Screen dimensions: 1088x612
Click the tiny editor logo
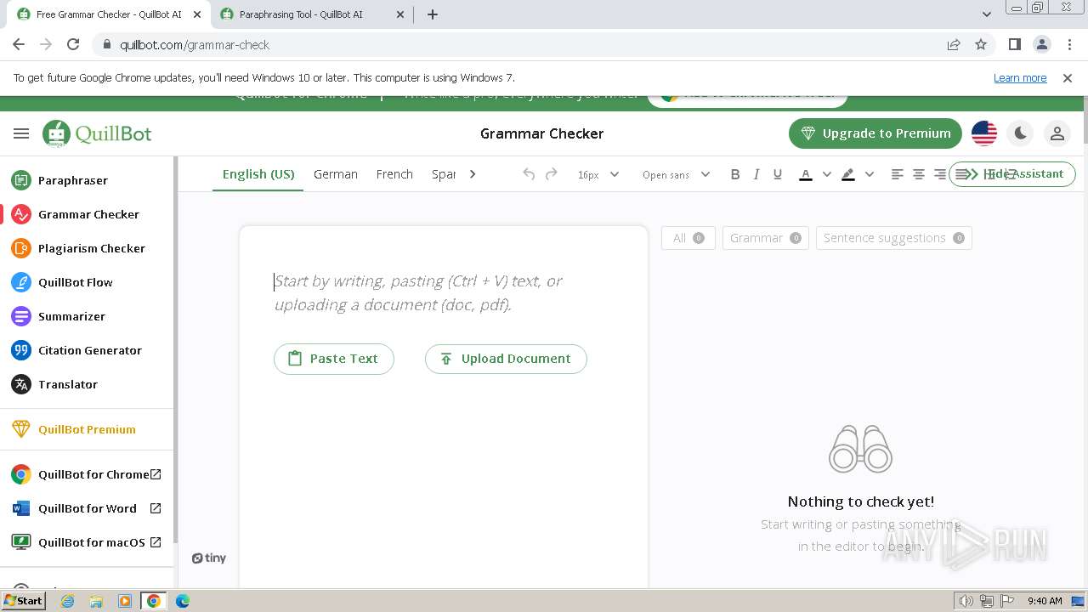click(x=209, y=558)
